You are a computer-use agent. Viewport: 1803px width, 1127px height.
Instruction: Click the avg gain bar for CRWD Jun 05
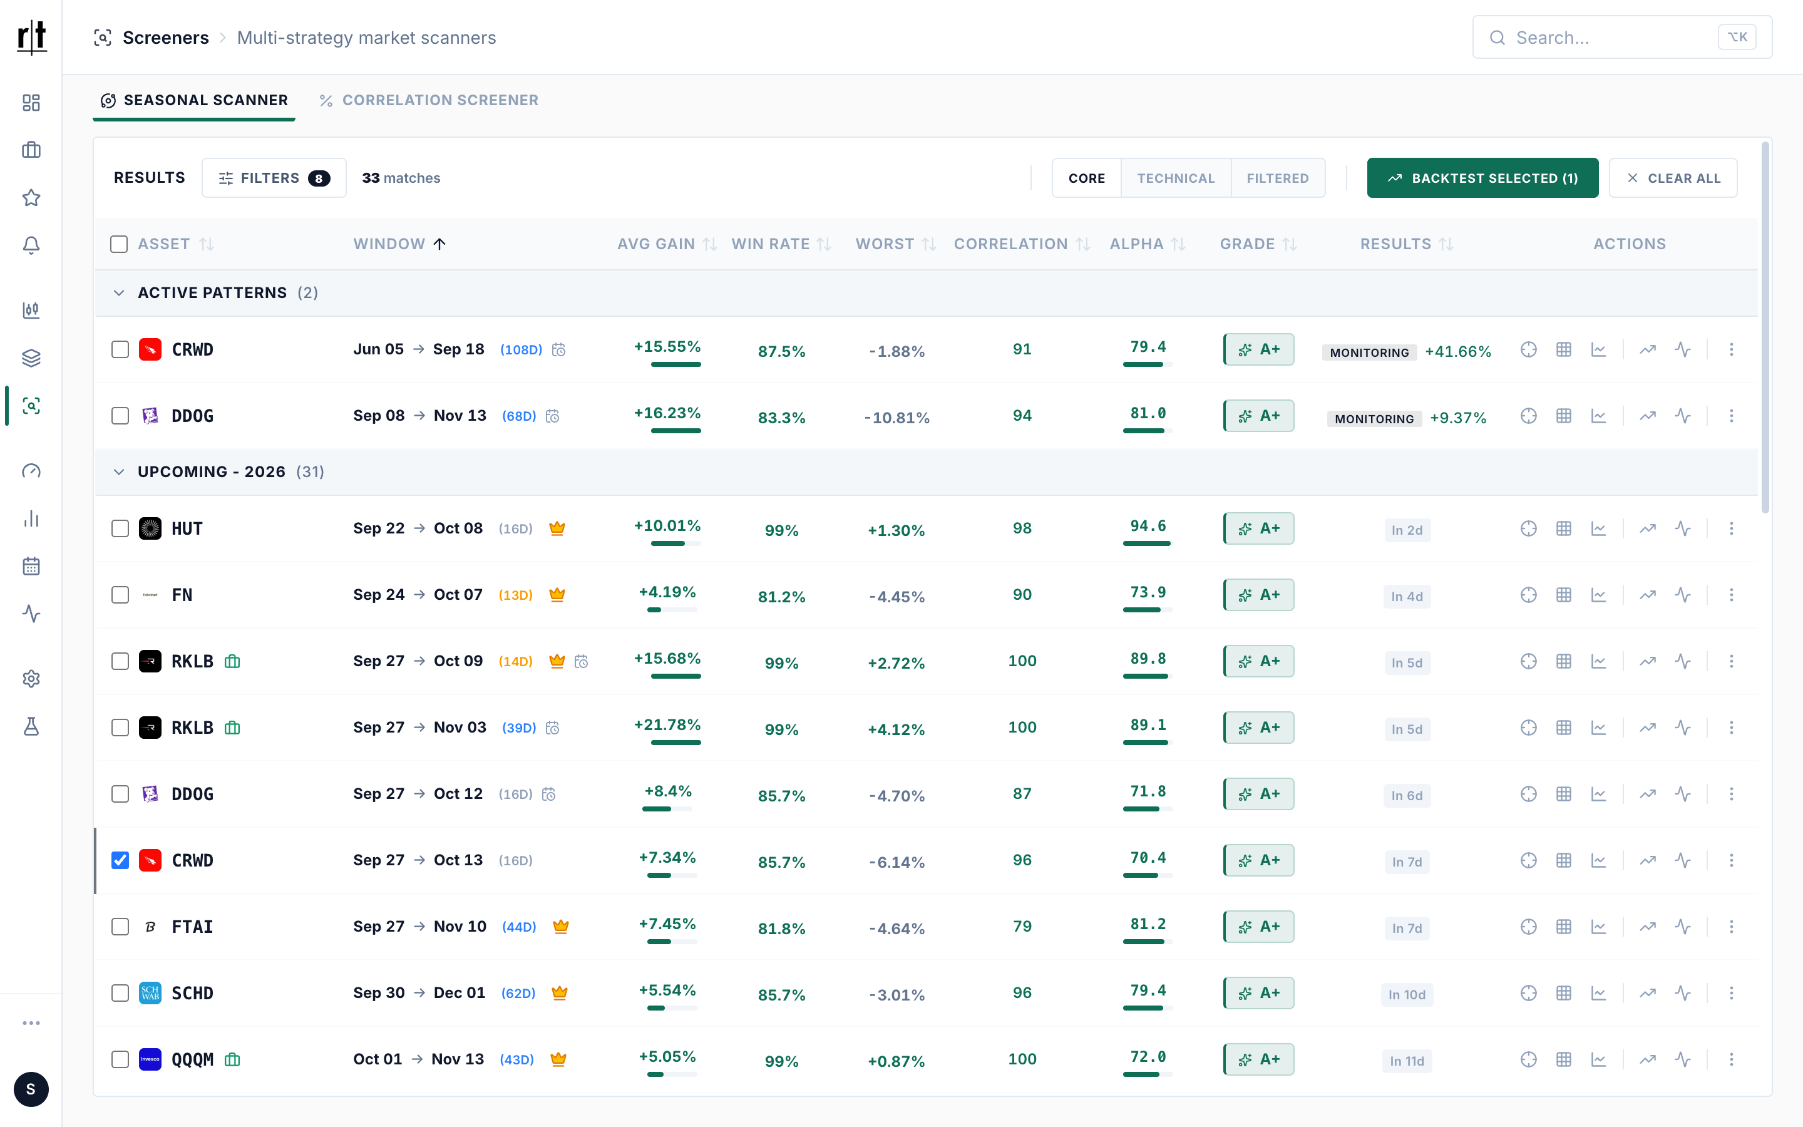coord(675,364)
